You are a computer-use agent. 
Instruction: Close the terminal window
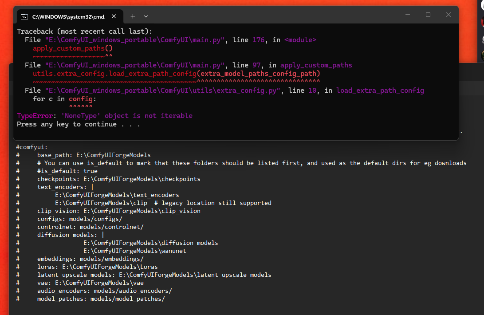click(448, 15)
